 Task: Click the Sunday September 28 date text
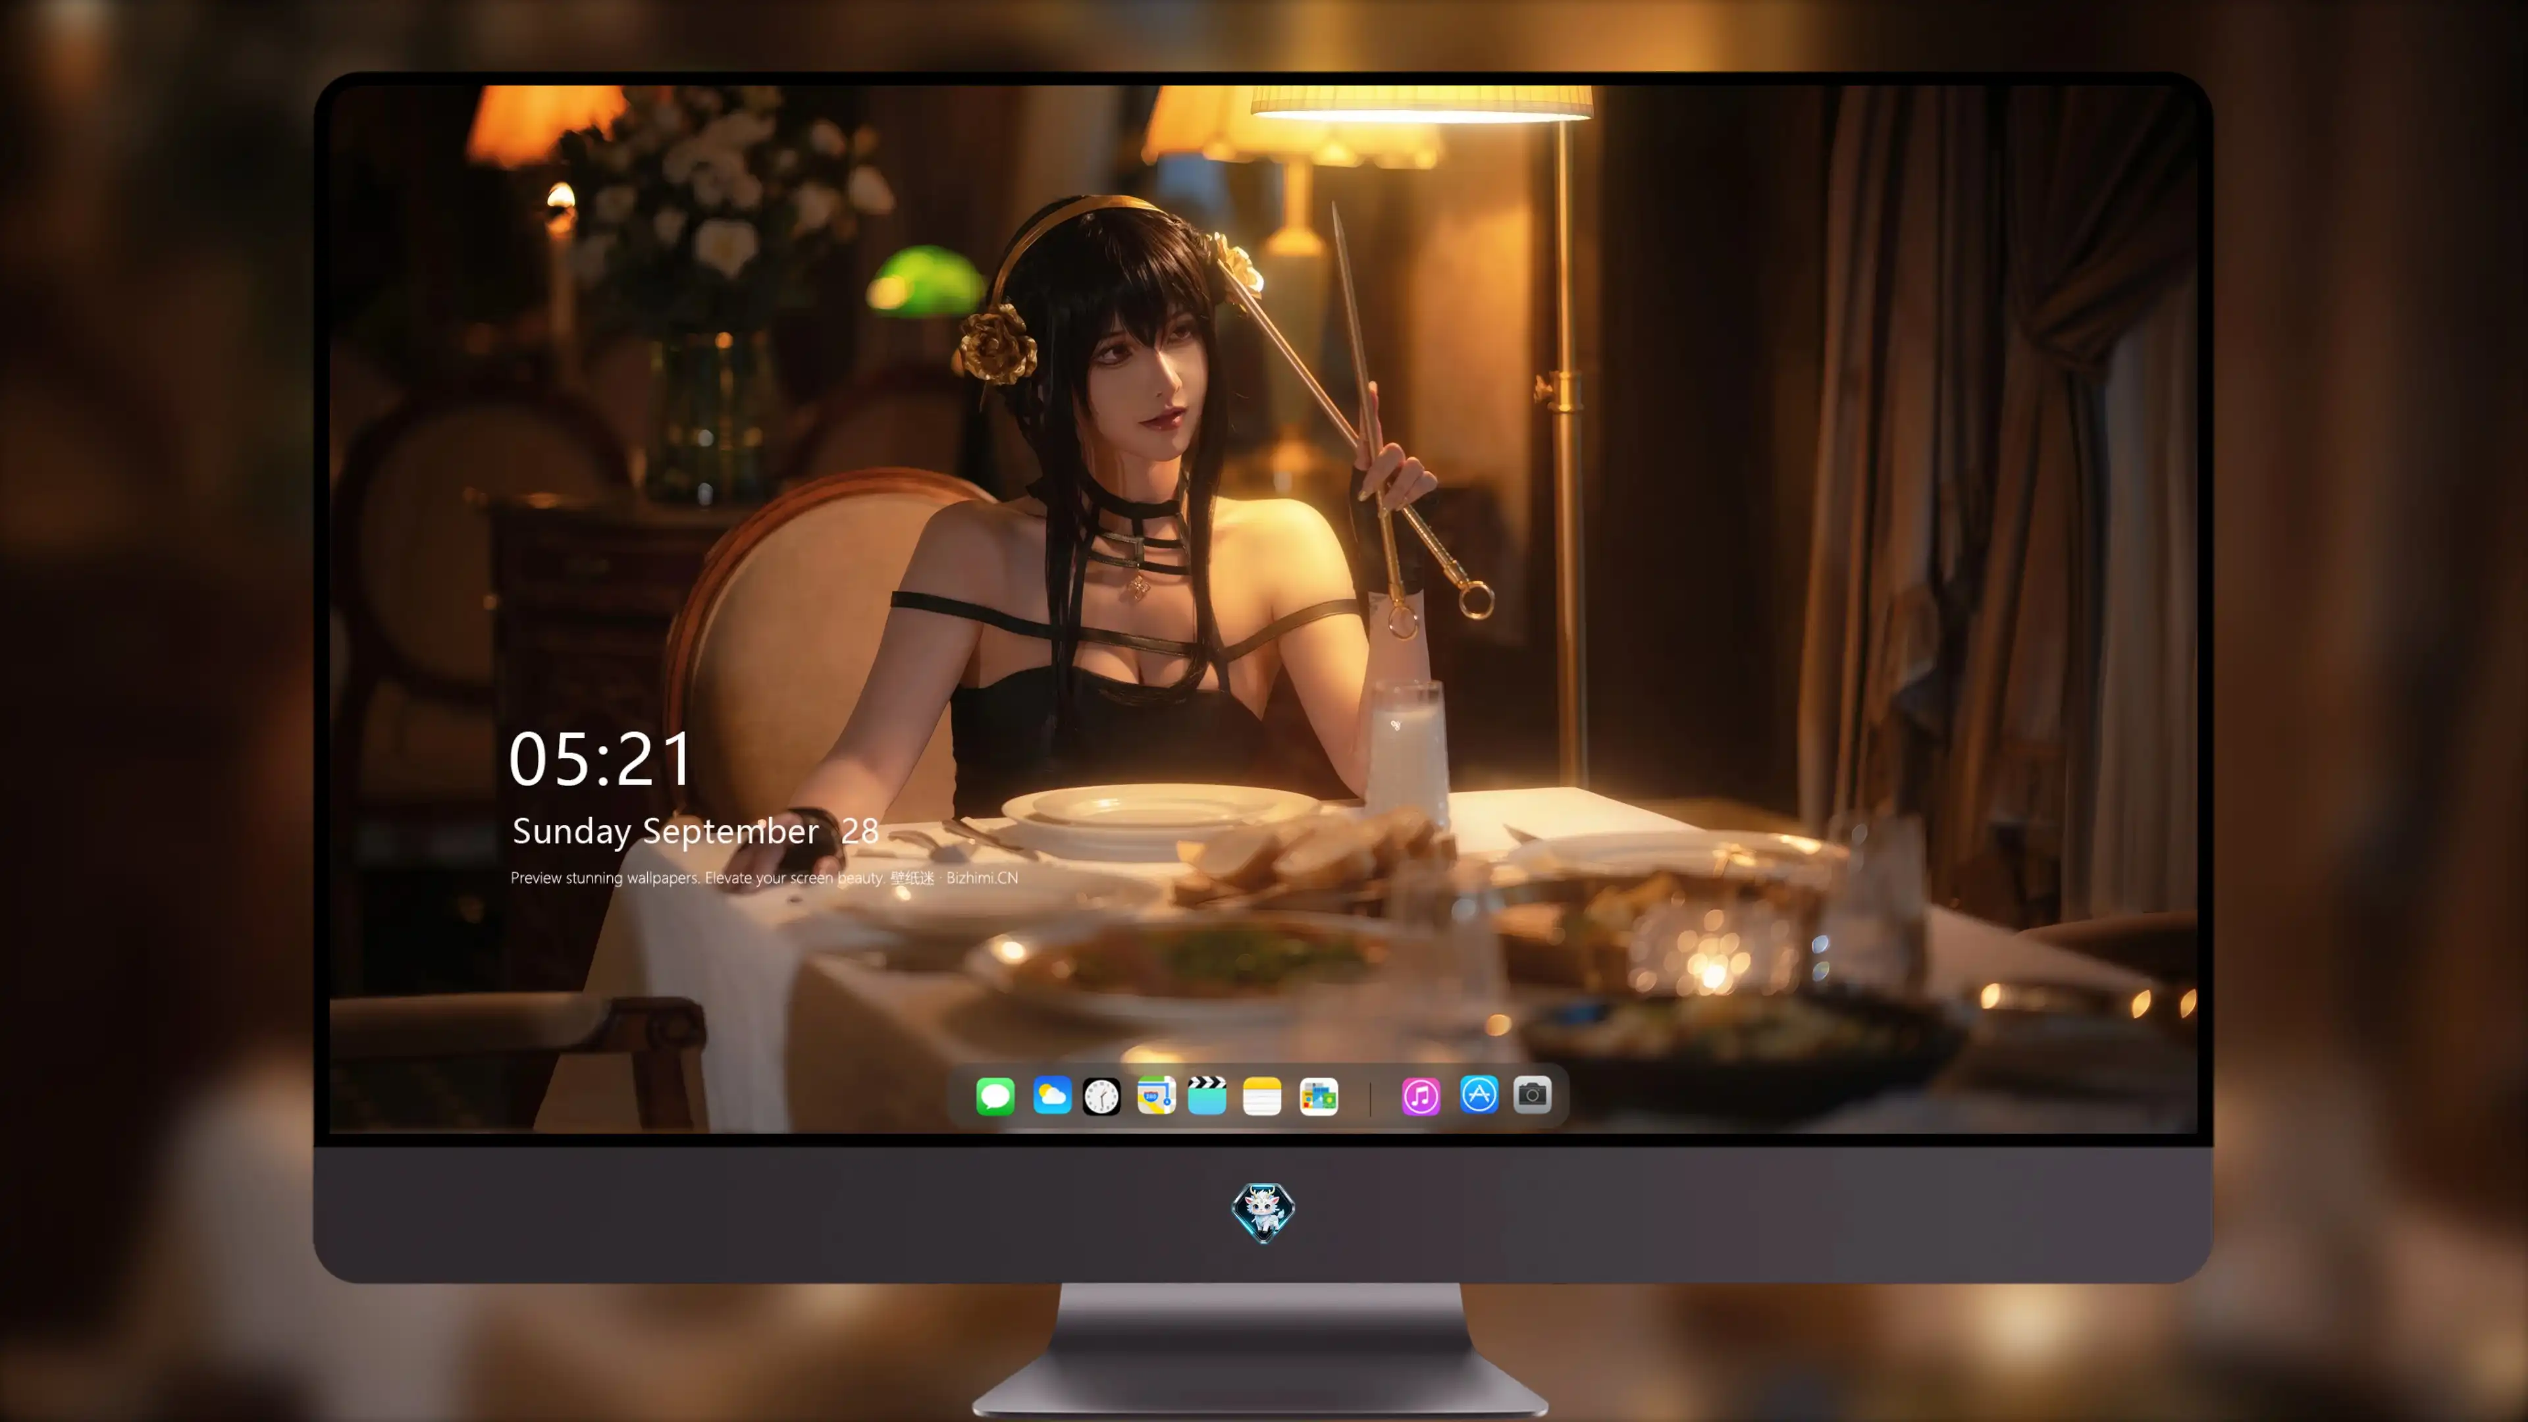[x=695, y=831]
